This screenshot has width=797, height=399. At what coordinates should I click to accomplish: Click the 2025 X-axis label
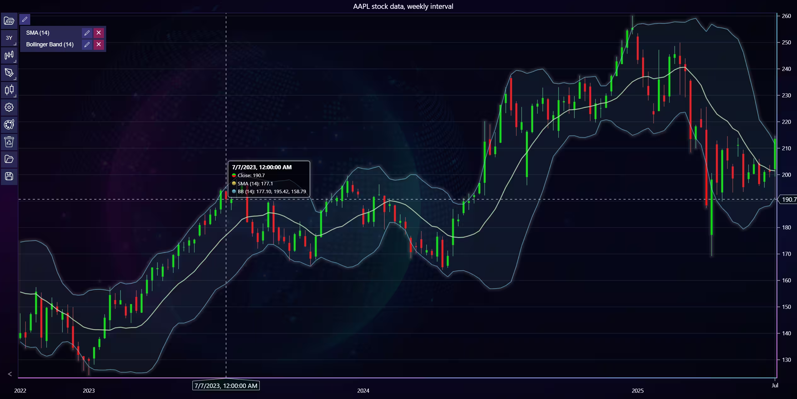[x=638, y=391]
